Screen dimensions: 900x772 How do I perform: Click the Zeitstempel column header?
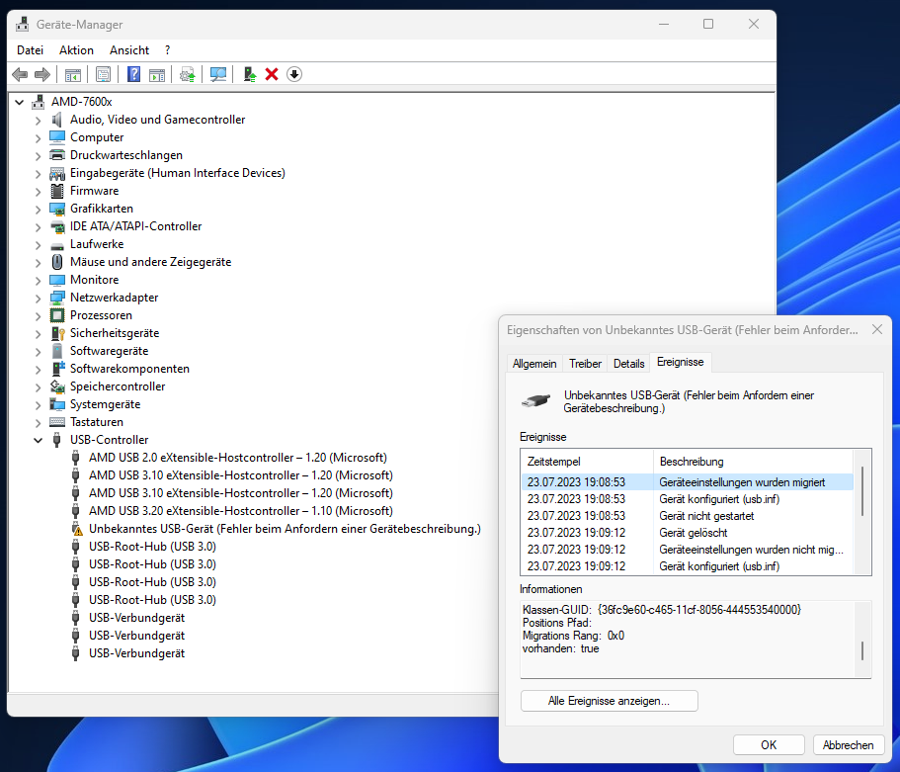coord(587,462)
